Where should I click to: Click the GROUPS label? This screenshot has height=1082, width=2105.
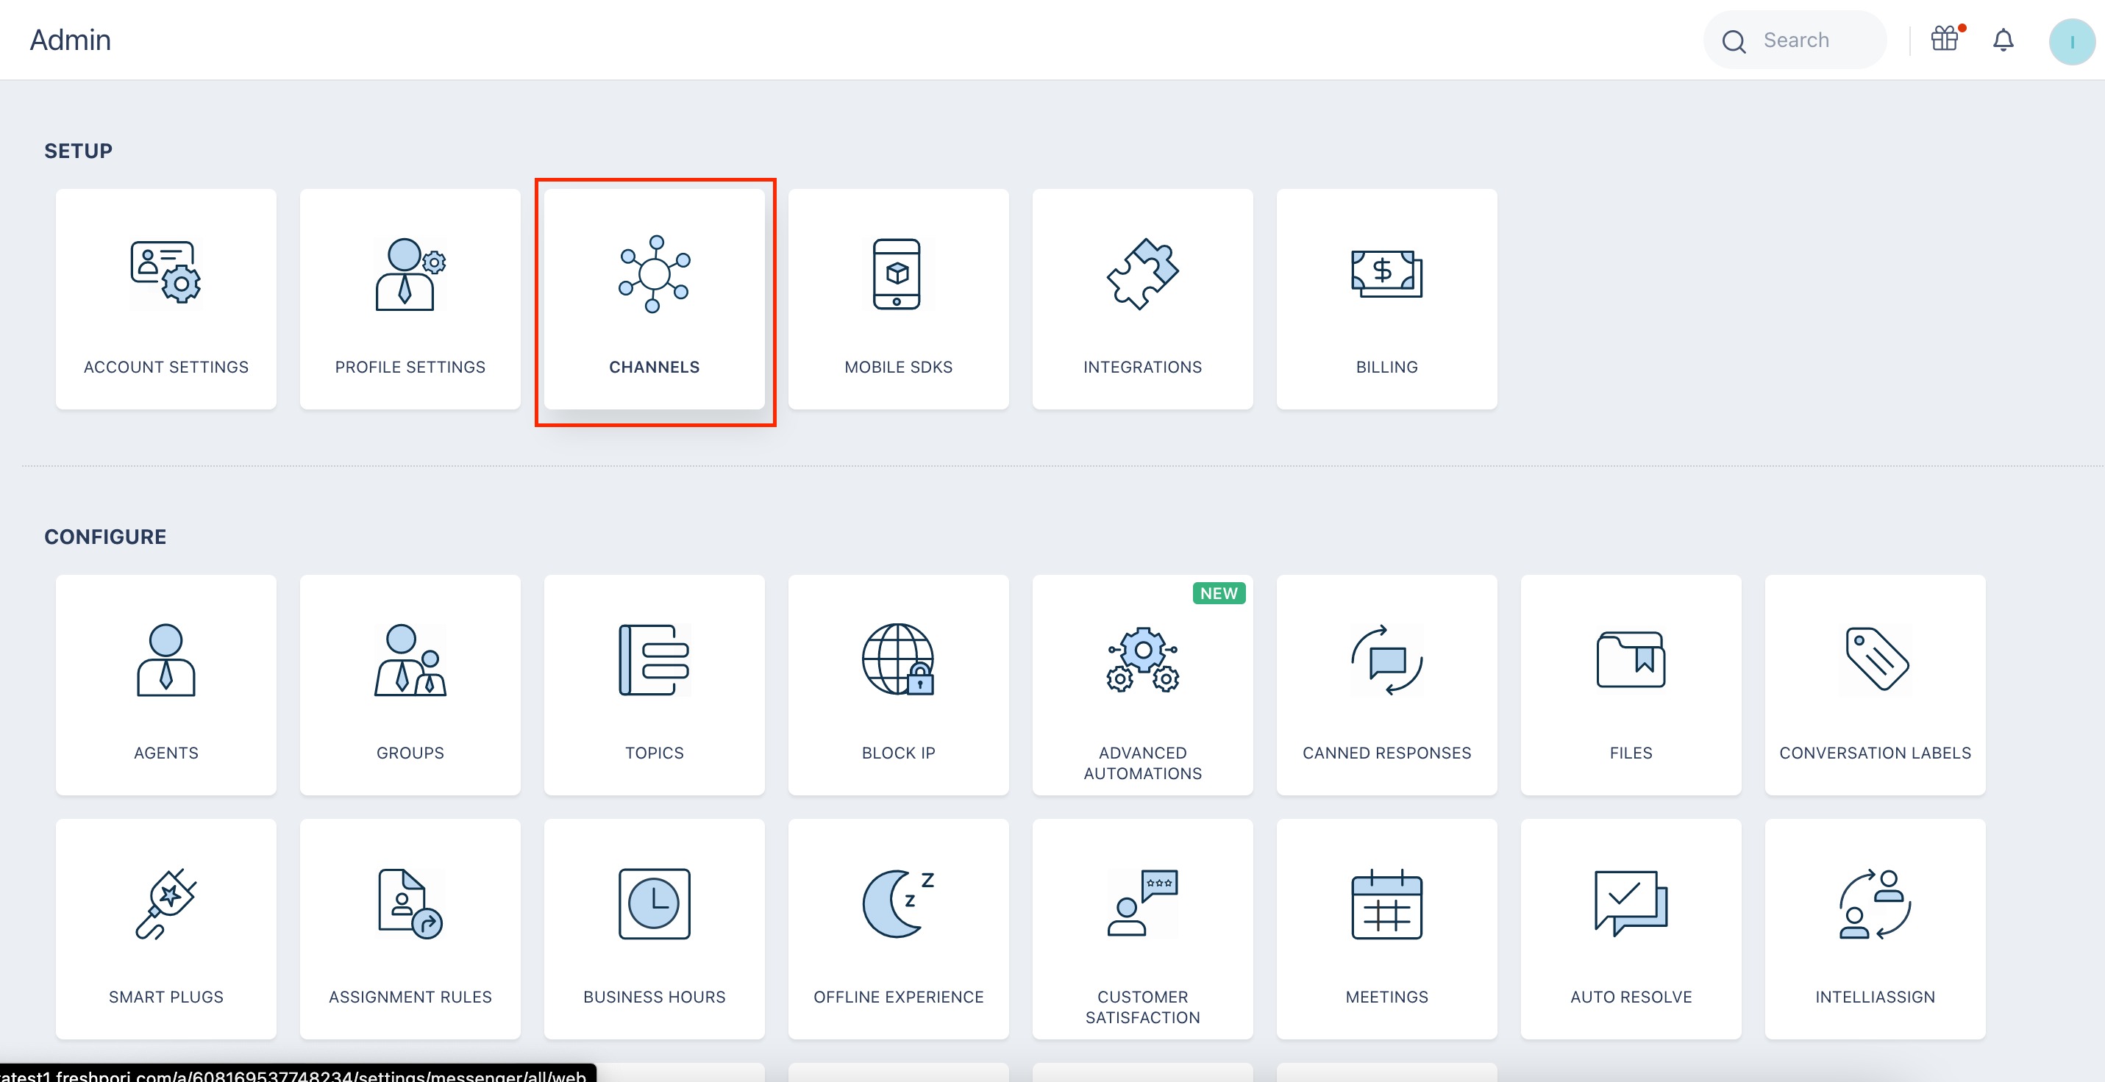click(x=410, y=753)
